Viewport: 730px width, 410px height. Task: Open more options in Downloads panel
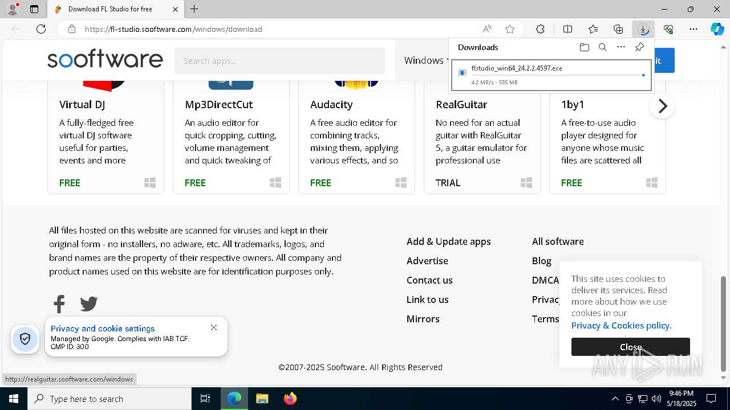(x=621, y=47)
